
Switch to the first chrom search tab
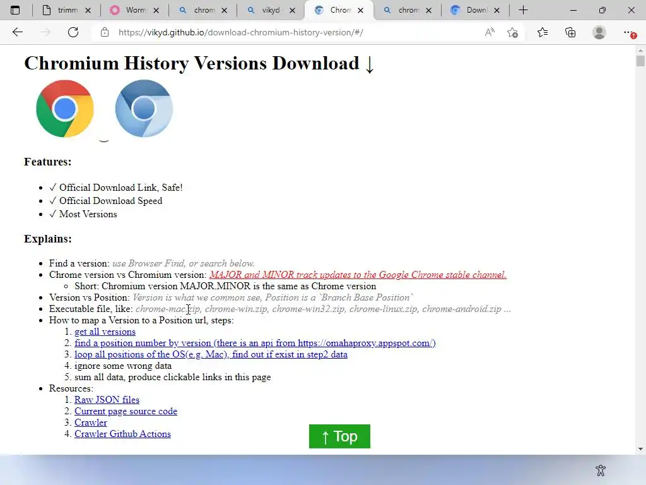pyautogui.click(x=203, y=10)
